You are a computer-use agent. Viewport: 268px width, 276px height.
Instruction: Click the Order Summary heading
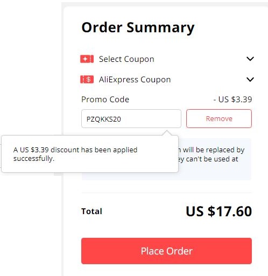pos(138,27)
